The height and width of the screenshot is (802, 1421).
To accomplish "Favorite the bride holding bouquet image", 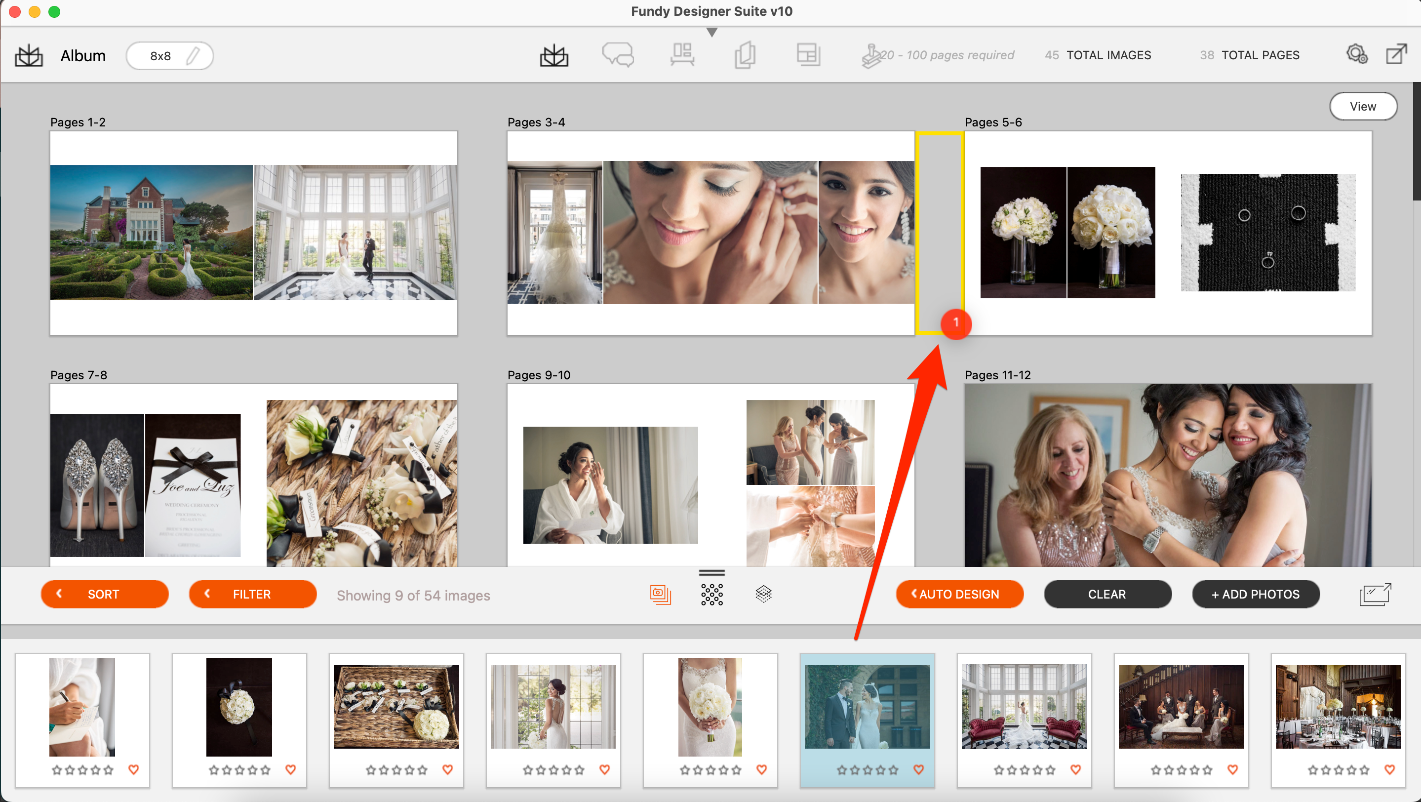I will pyautogui.click(x=762, y=769).
